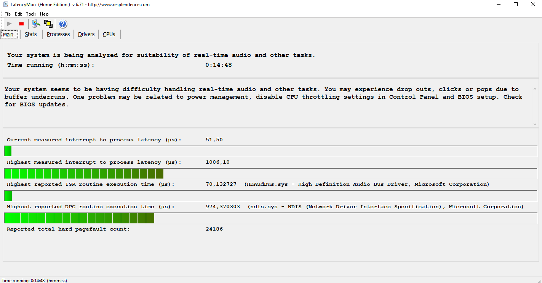
Task: Open Help via the blue question mark icon
Action: click(63, 24)
